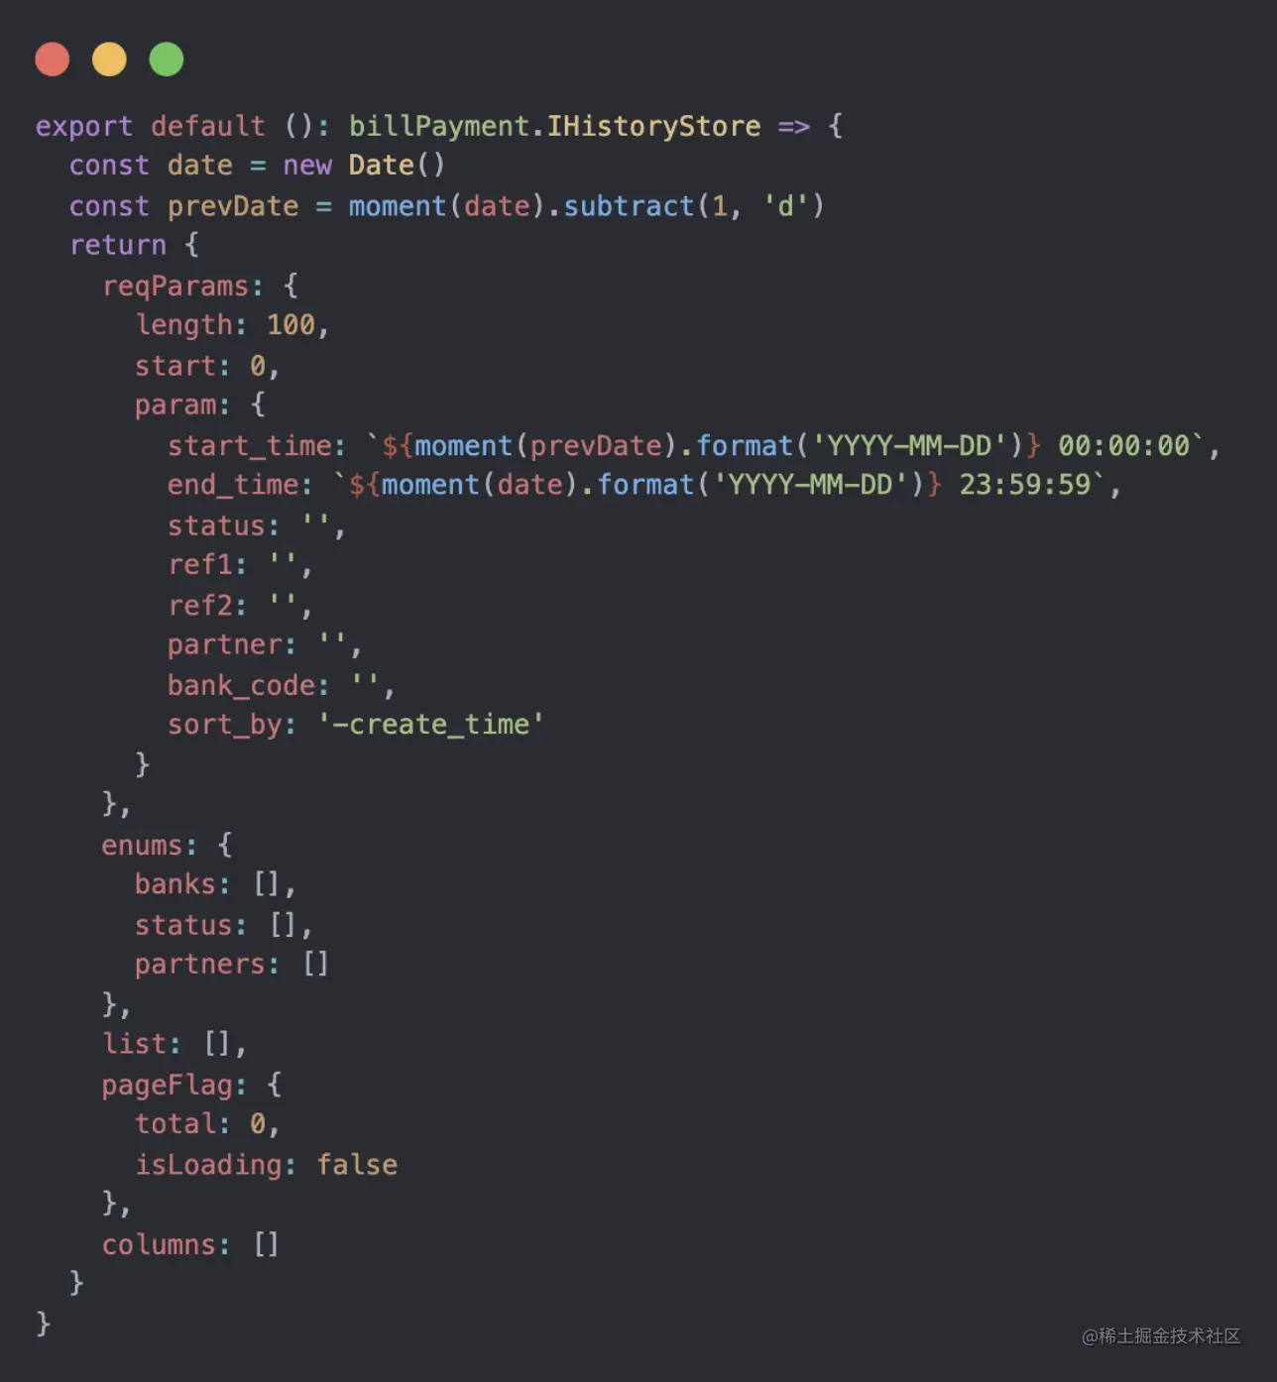Screen dimensions: 1277x1382
Task: Click the 'reqParams' property key
Action: 175,287
